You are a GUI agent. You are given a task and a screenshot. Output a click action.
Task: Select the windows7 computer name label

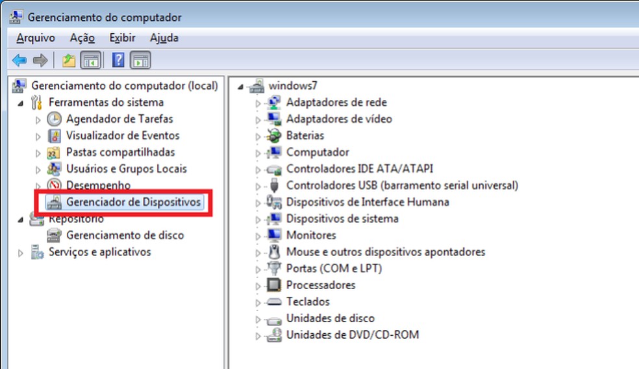click(293, 86)
